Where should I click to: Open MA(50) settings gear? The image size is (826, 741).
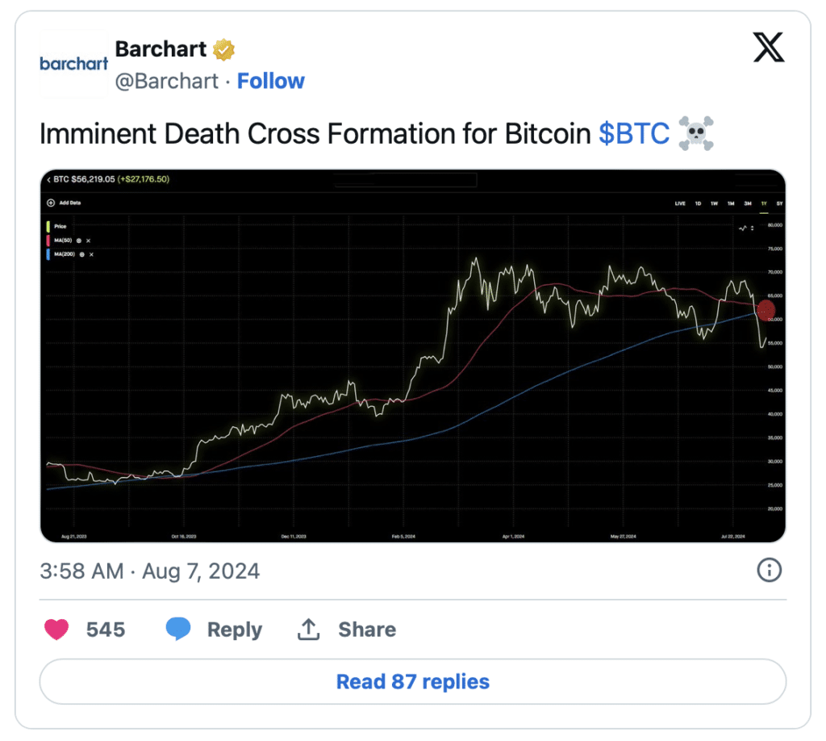pyautogui.click(x=80, y=241)
